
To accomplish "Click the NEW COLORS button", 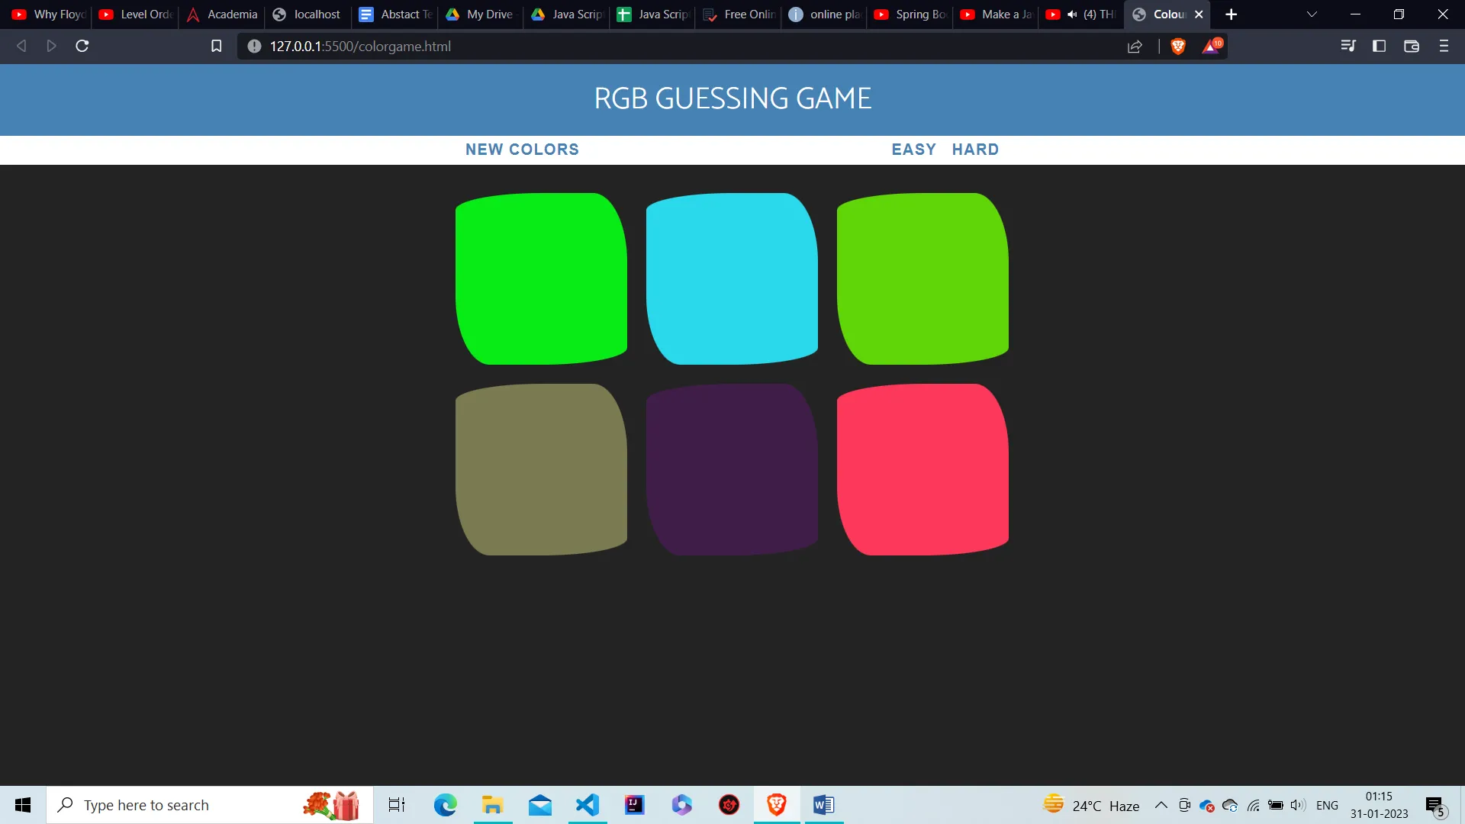I will pyautogui.click(x=522, y=149).
